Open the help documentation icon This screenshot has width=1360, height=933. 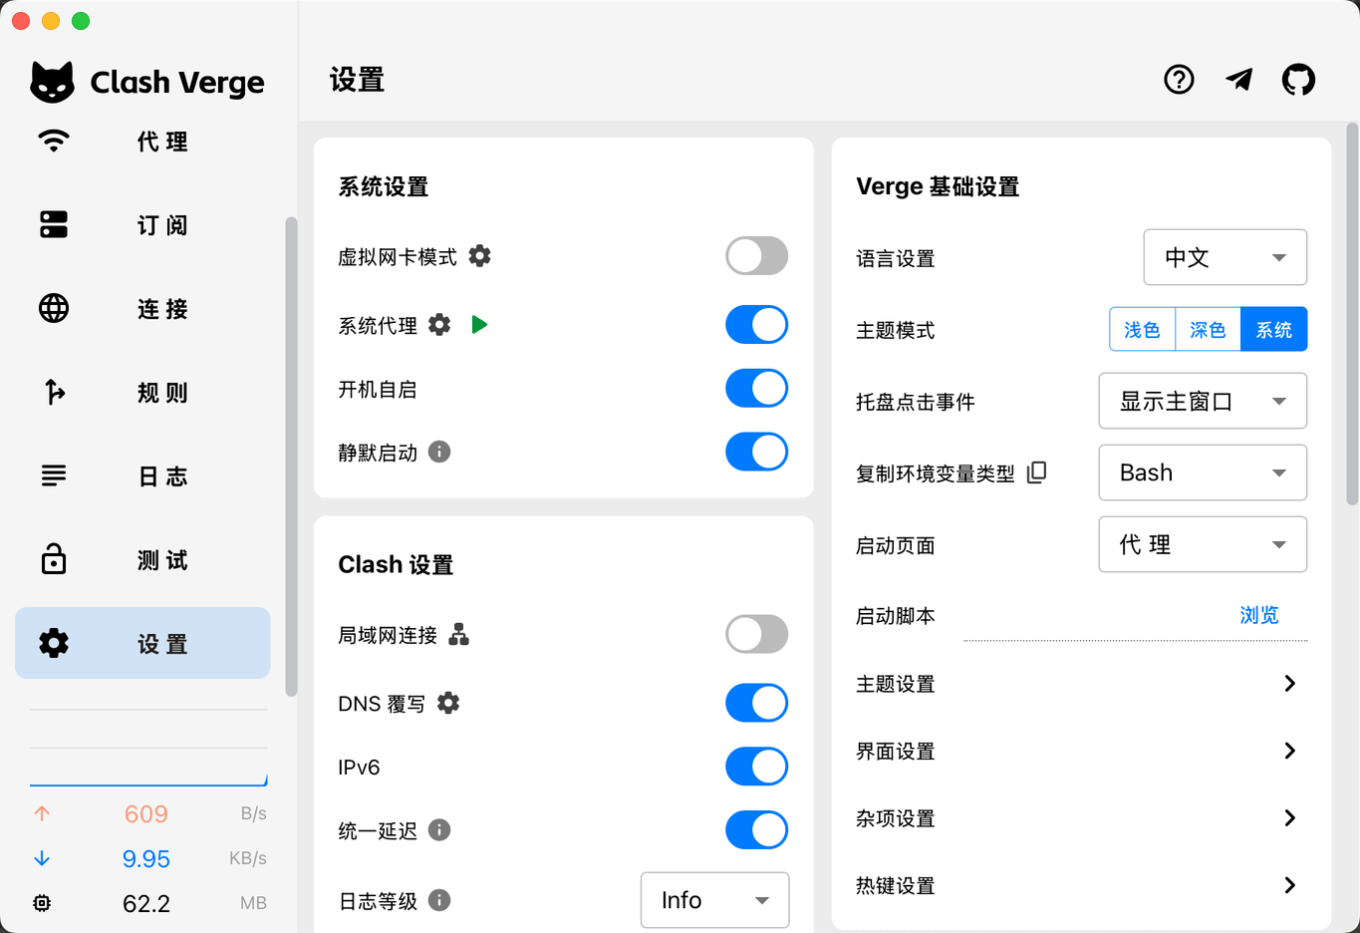click(1179, 80)
